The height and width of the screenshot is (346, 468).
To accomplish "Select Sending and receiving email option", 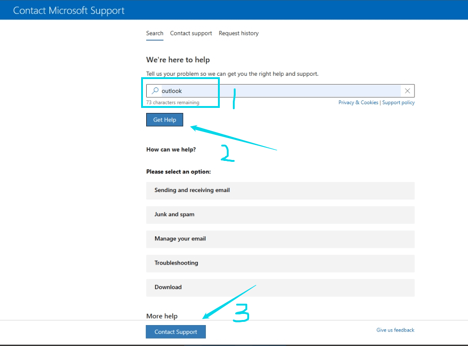I will click(280, 190).
